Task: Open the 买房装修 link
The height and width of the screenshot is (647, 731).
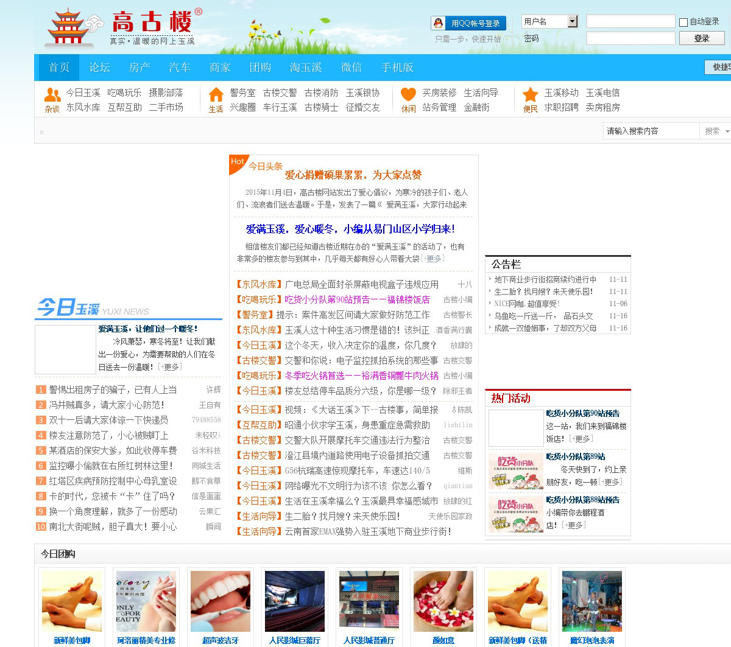Action: click(x=439, y=93)
